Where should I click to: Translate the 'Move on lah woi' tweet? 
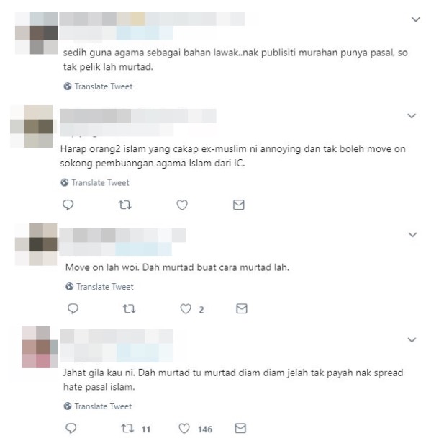99,287
